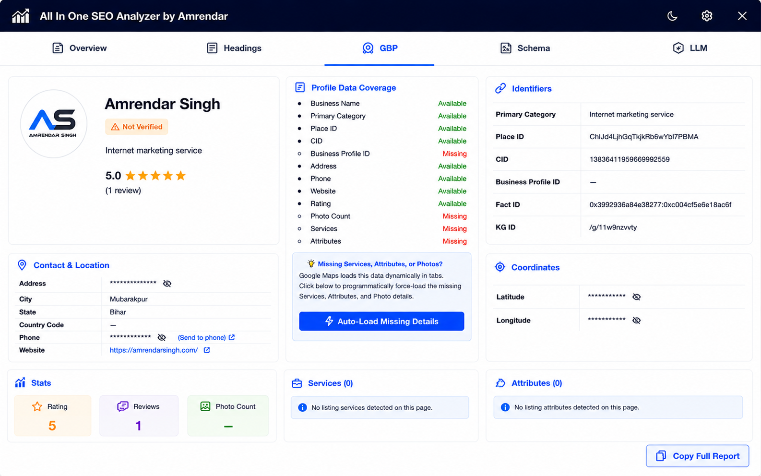Image resolution: width=761 pixels, height=476 pixels.
Task: Click Internet marketing service in Identifiers
Action: pyautogui.click(x=631, y=114)
